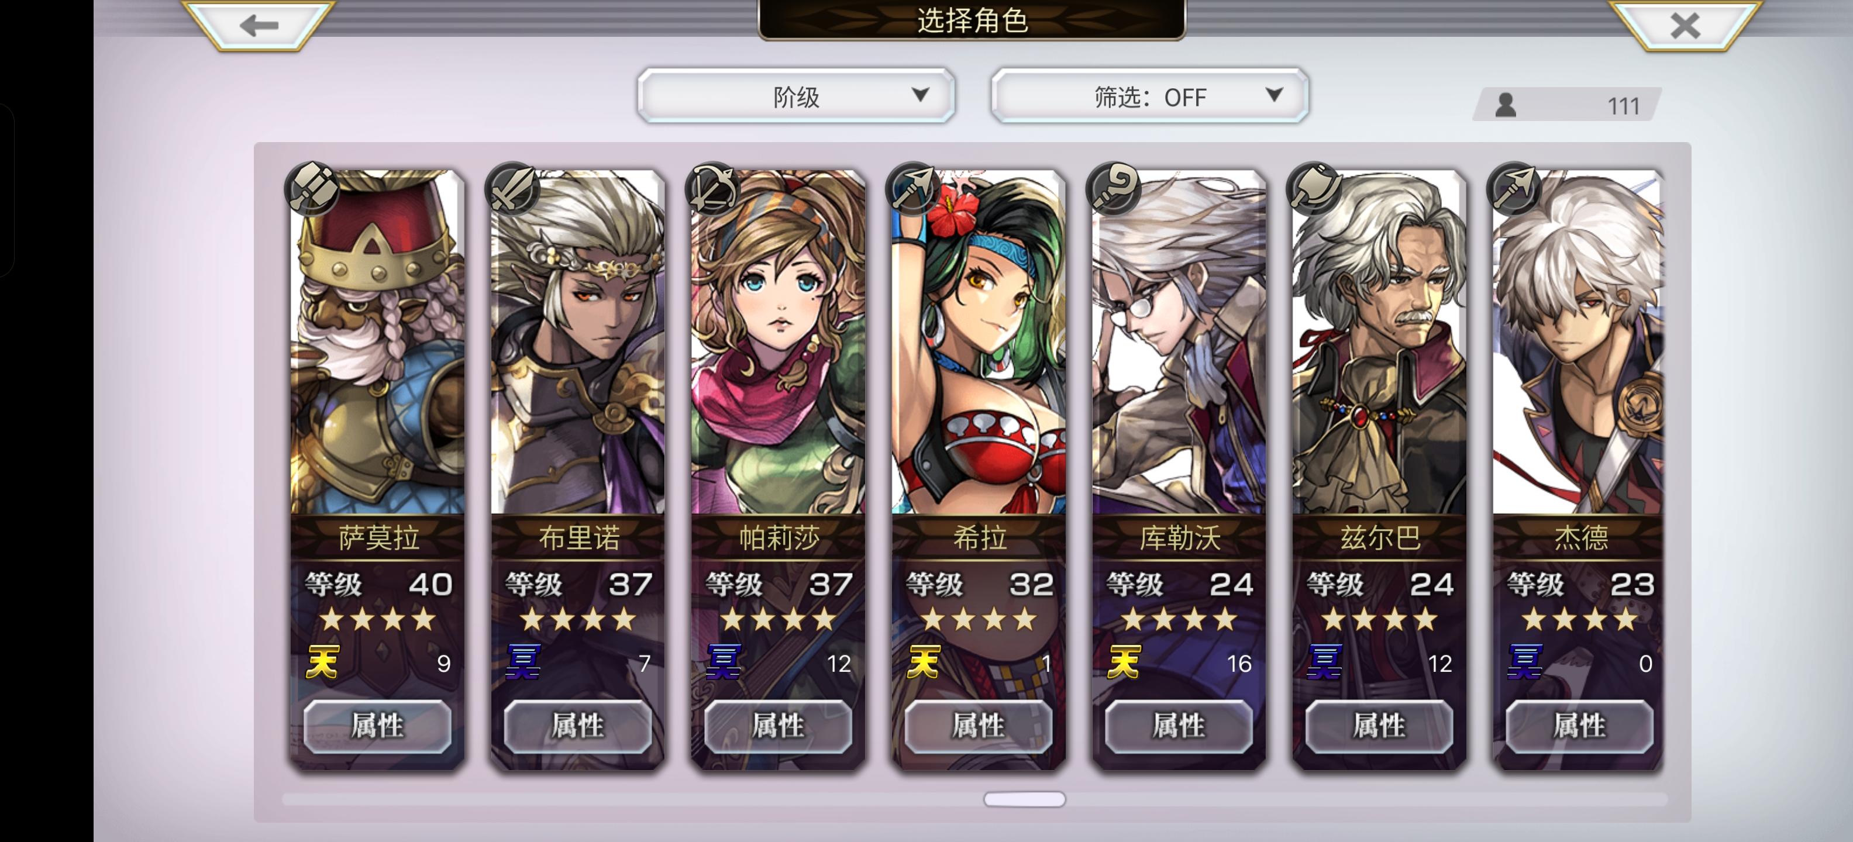Screen dimensions: 1853x842
Task: Close the character selection screen
Action: click(x=1685, y=26)
